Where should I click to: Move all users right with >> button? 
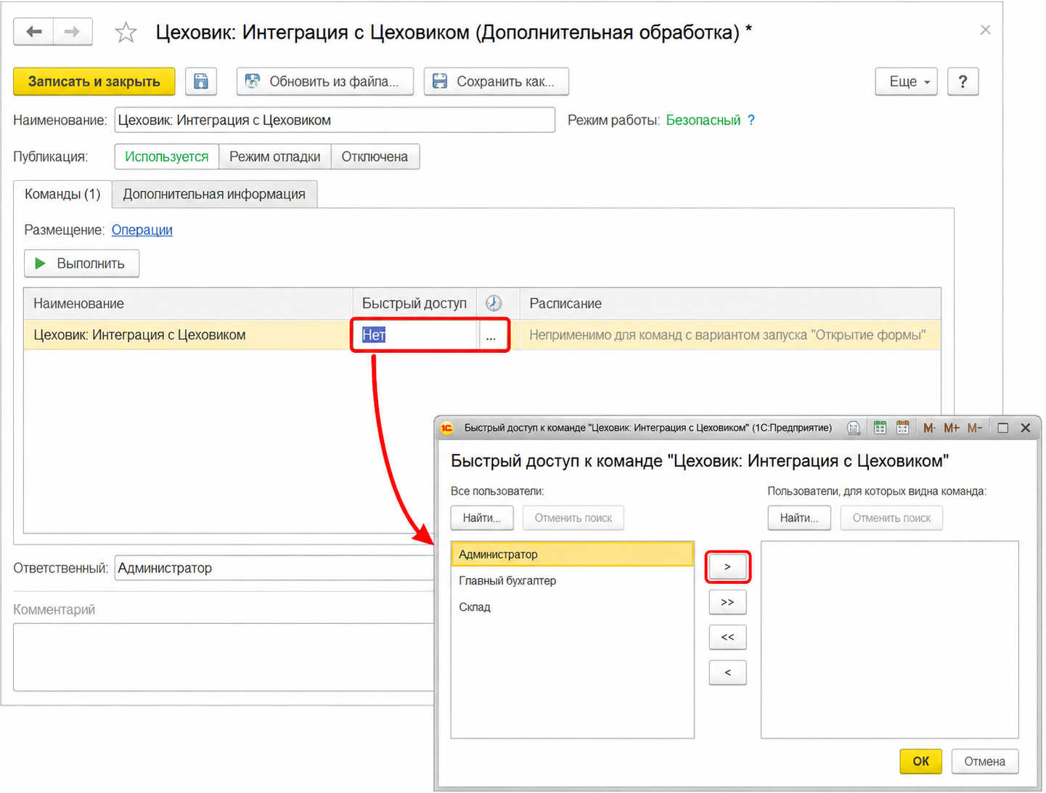pyautogui.click(x=727, y=602)
